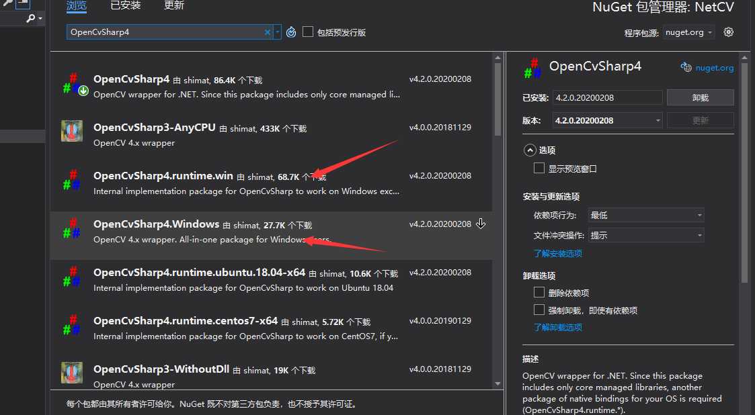755x415 pixels.
Task: Switch to the 浏览 tab
Action: pyautogui.click(x=77, y=6)
